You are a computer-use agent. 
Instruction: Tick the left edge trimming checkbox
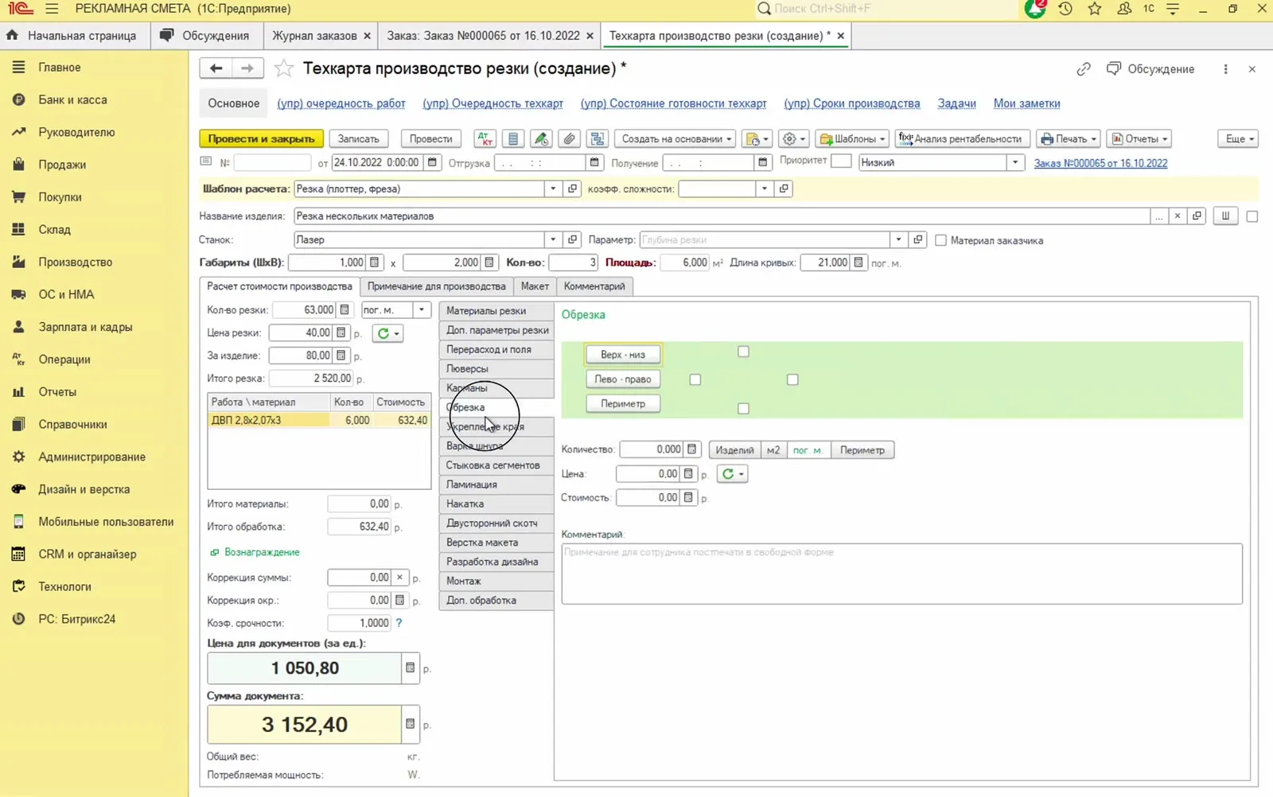coord(695,380)
